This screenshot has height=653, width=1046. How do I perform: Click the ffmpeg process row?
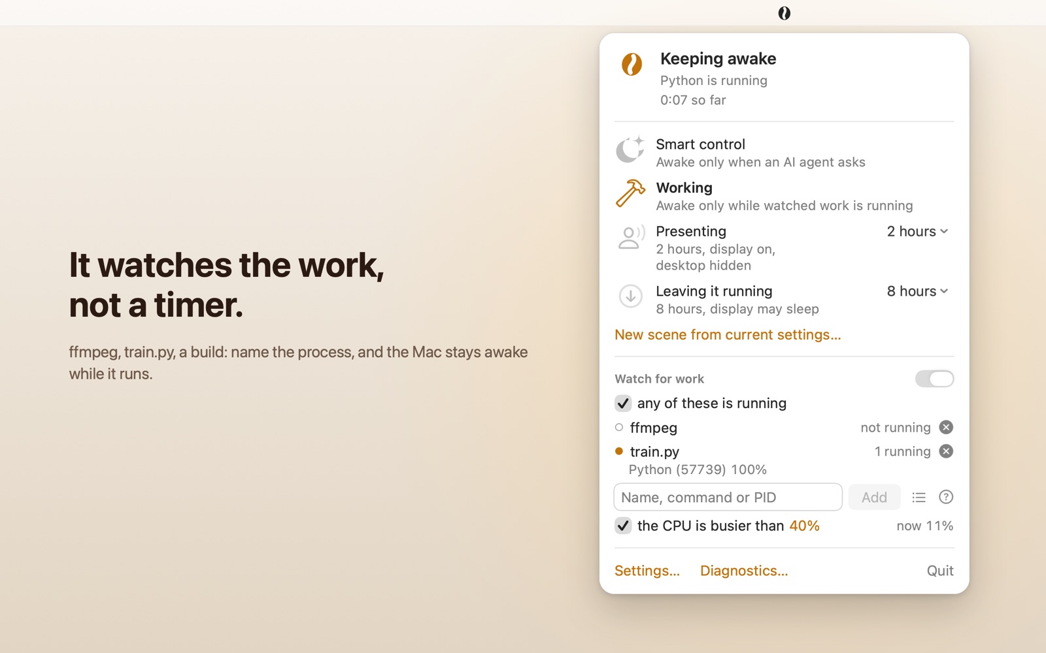pos(784,428)
